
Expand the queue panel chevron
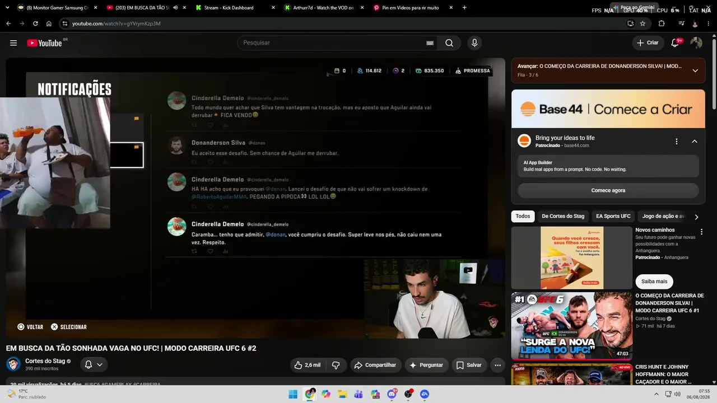pos(695,71)
